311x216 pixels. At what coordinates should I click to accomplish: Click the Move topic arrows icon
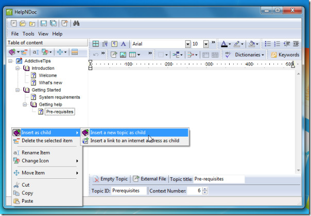point(60,52)
